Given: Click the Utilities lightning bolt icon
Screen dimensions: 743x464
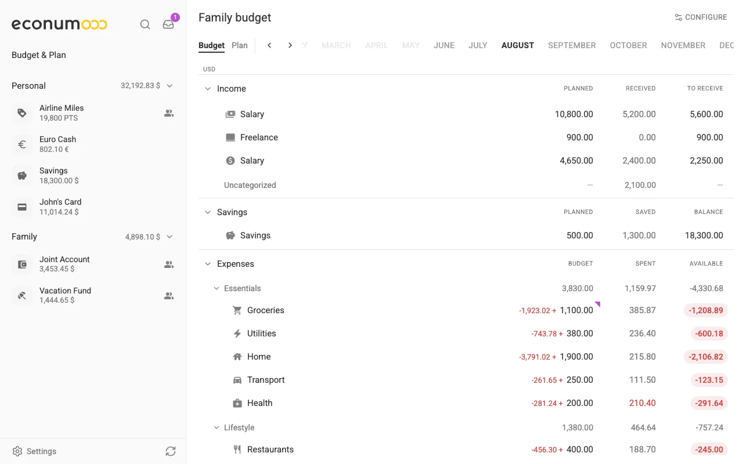Looking at the screenshot, I should [237, 333].
